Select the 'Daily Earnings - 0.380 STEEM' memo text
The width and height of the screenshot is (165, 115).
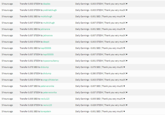point(89,73)
